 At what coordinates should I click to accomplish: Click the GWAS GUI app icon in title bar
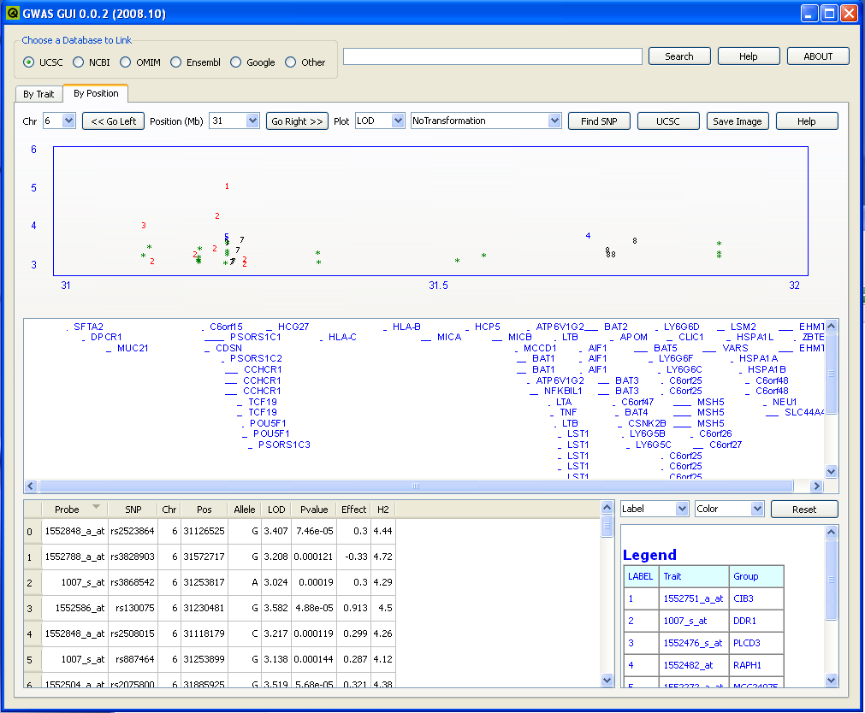click(12, 13)
